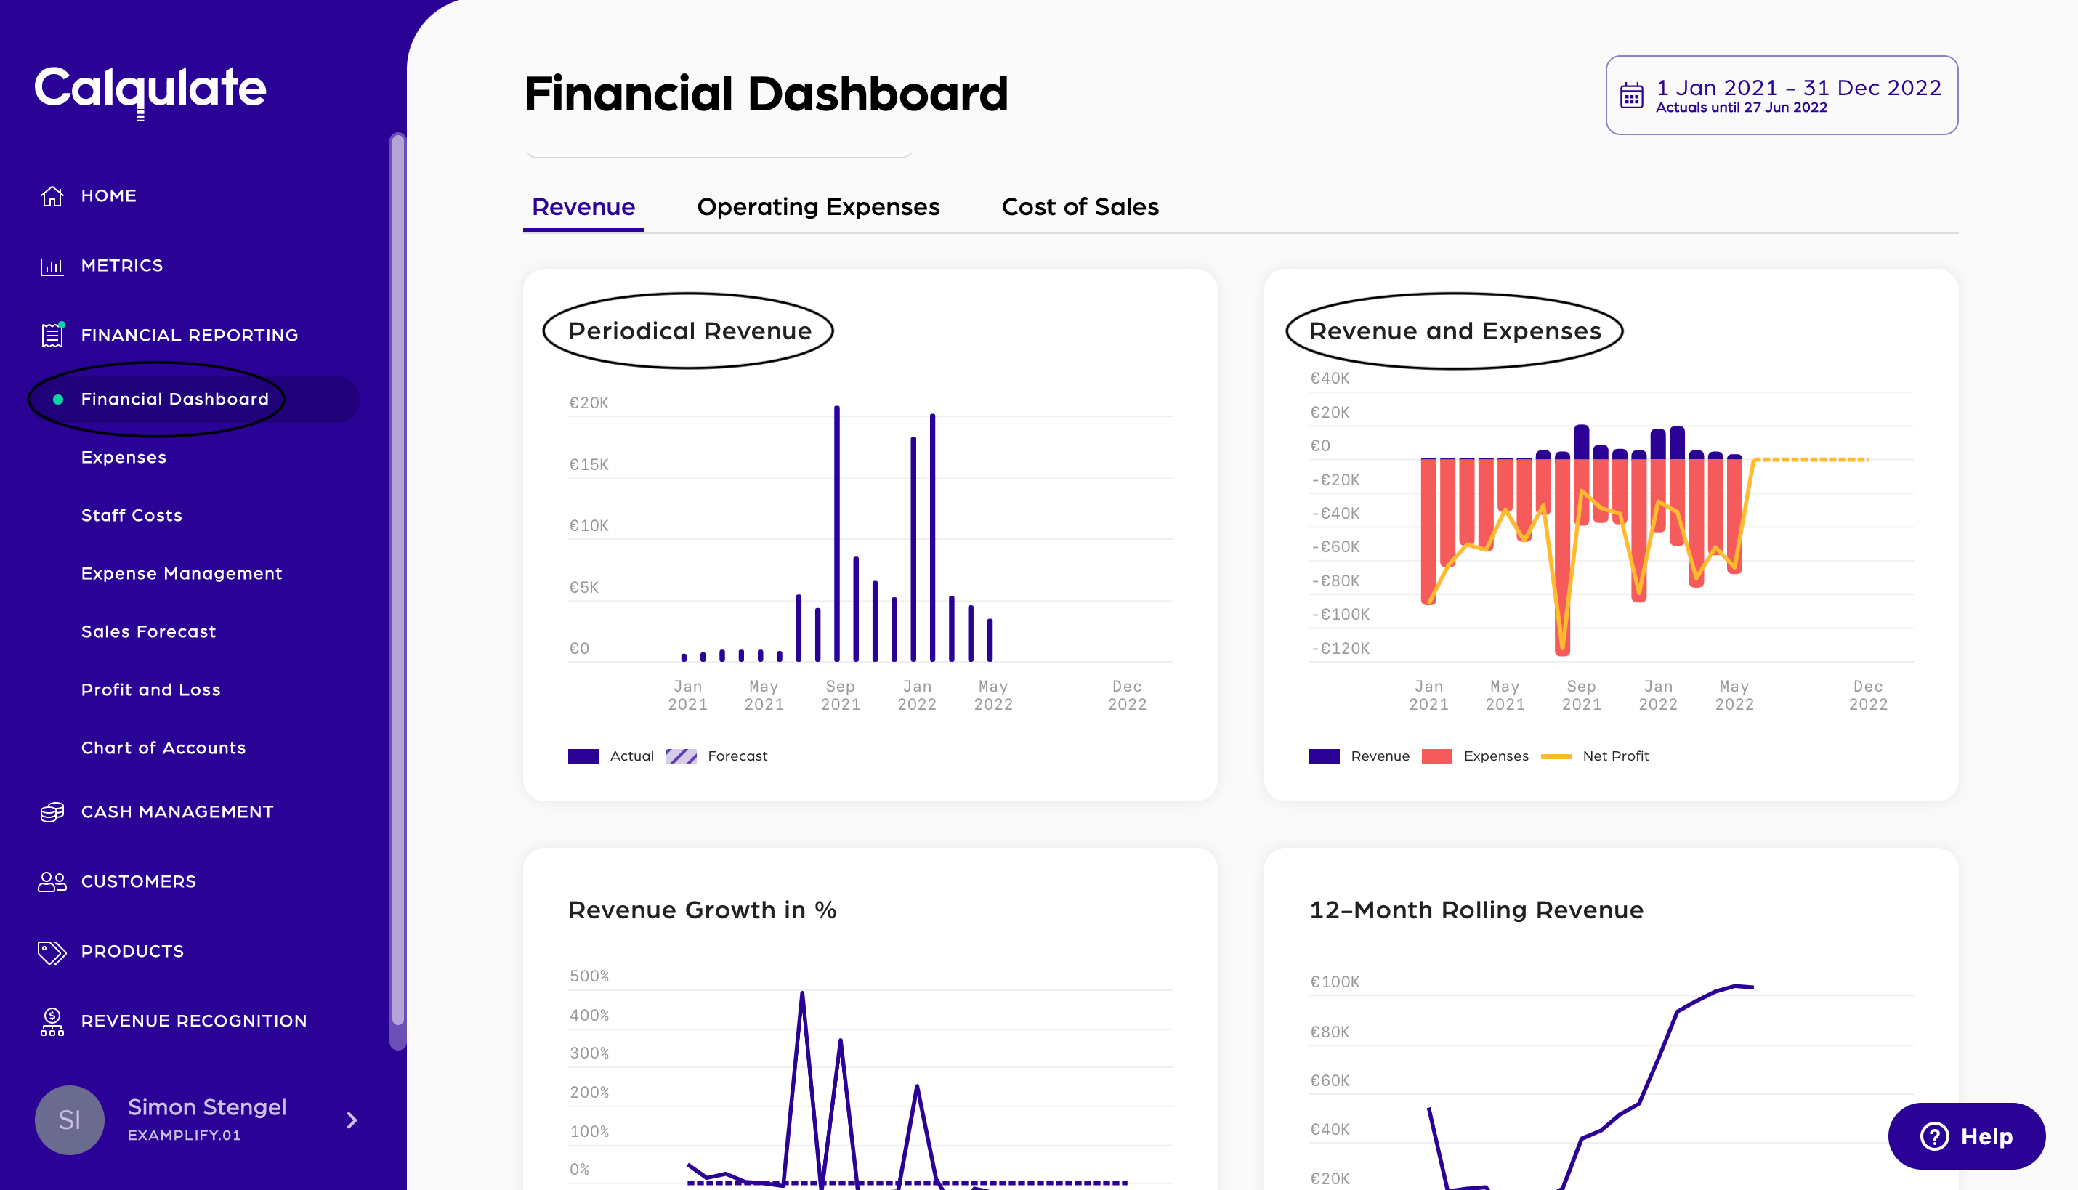The height and width of the screenshot is (1190, 2078).
Task: Click the Products tag icon
Action: click(52, 952)
